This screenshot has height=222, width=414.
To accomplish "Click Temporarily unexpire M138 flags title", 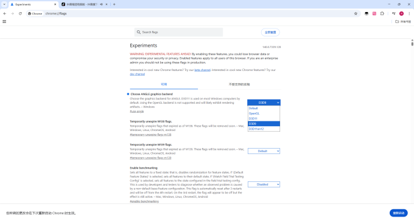I will tap(151, 121).
